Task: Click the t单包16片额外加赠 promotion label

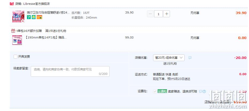Action: click(29, 31)
